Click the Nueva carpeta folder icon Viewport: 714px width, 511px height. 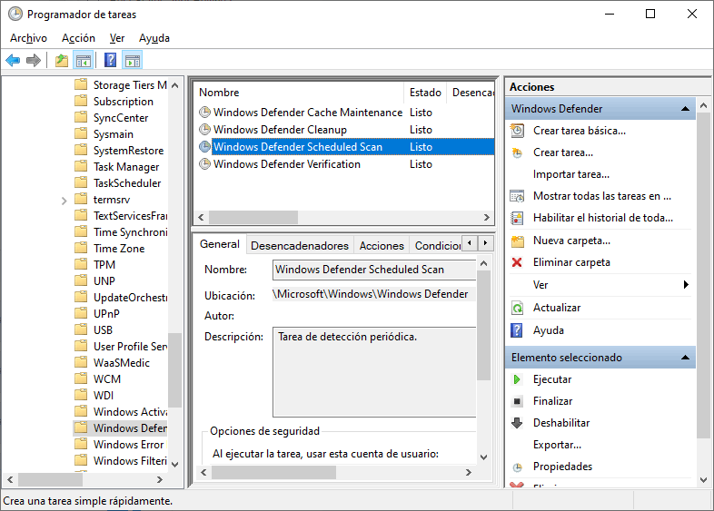pyautogui.click(x=517, y=241)
